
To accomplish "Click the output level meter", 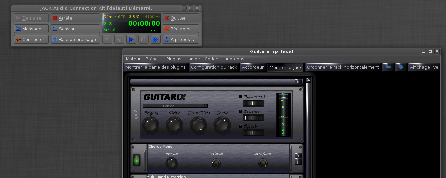I will pos(283,115).
